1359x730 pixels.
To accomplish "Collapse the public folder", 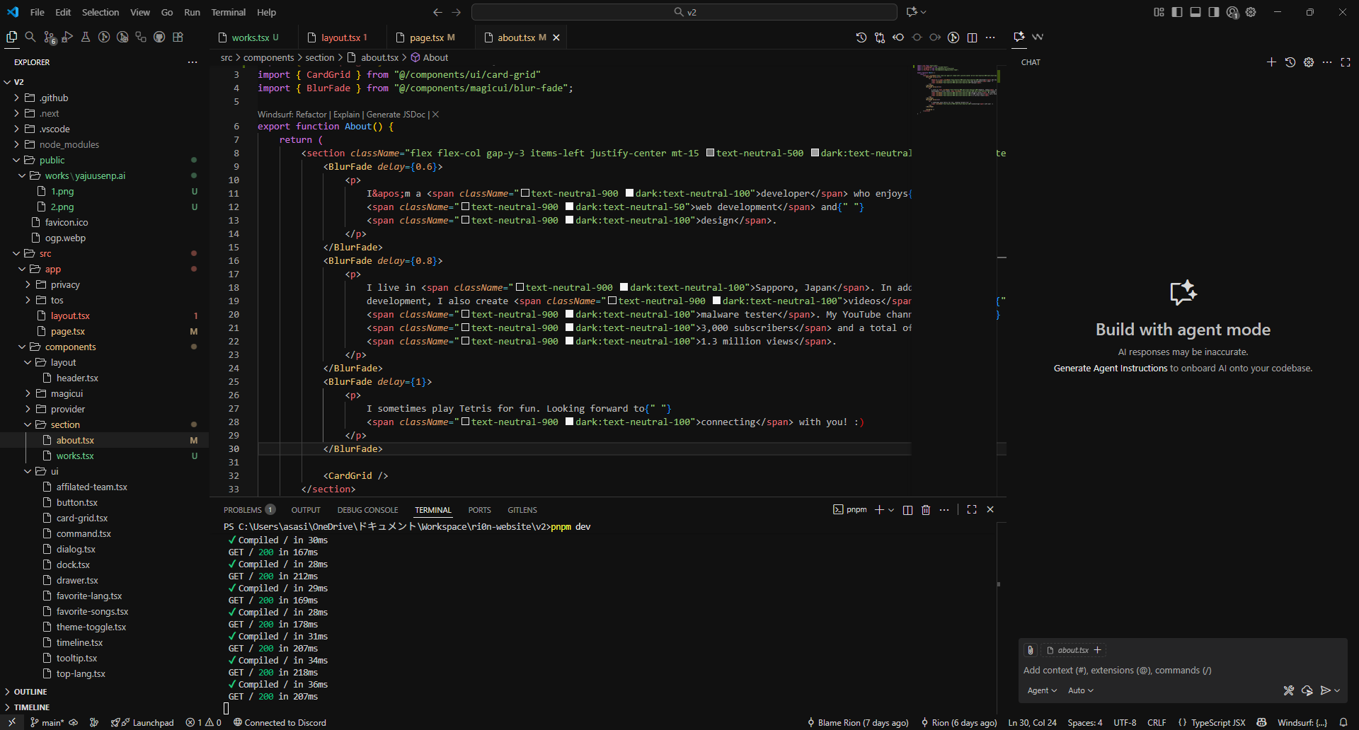I will (52, 160).
